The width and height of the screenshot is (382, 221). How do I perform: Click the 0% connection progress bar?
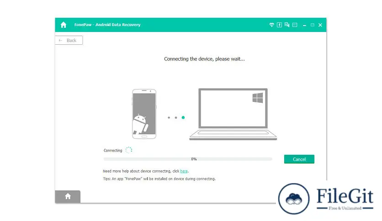click(188, 159)
